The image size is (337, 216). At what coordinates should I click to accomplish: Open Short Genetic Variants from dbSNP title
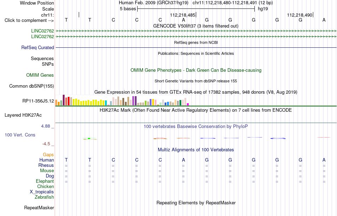[x=196, y=81]
